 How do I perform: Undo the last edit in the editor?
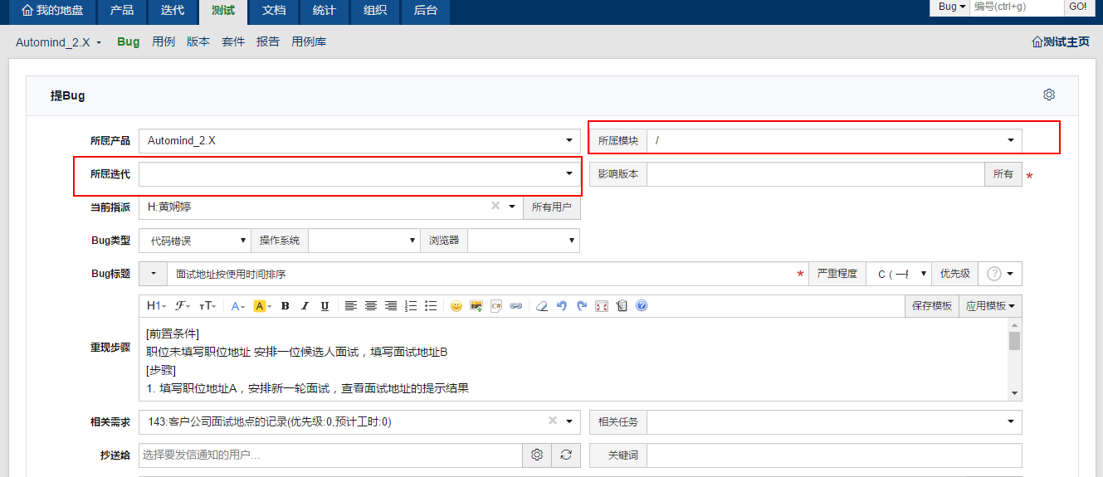(x=562, y=306)
